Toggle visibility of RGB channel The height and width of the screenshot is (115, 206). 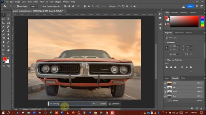(165, 83)
